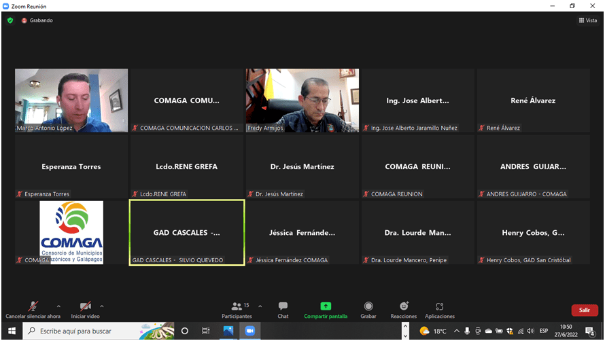Image resolution: width=605 pixels, height=341 pixels.
Task: Select the René Álvarez participant tile
Action: pyautogui.click(x=533, y=101)
